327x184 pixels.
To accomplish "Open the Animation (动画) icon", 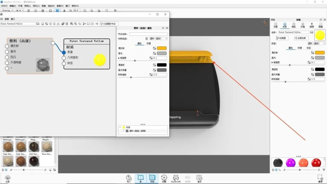I will point(164,178).
